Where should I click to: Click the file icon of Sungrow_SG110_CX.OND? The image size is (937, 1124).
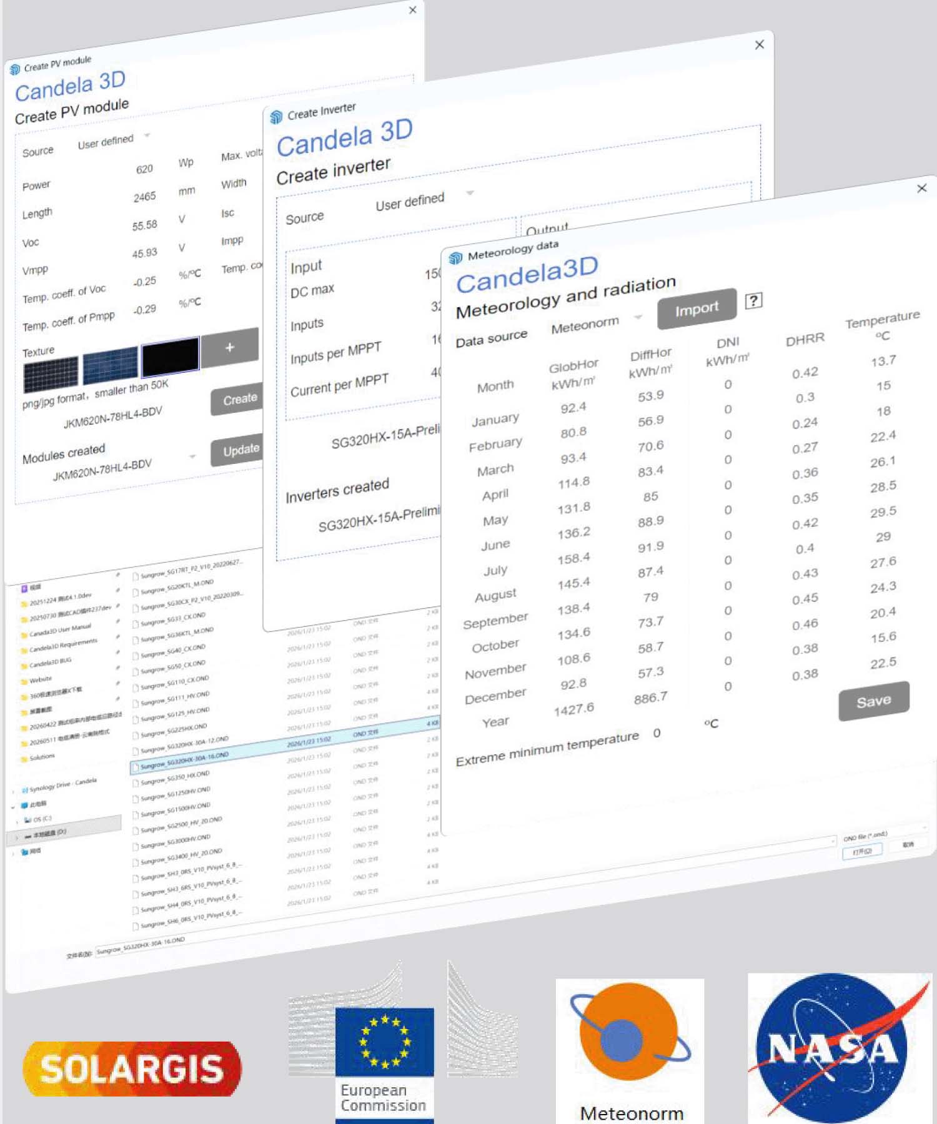[x=136, y=687]
